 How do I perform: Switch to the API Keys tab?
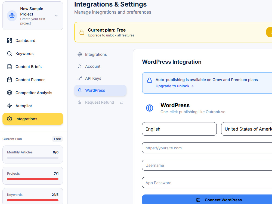100,78
